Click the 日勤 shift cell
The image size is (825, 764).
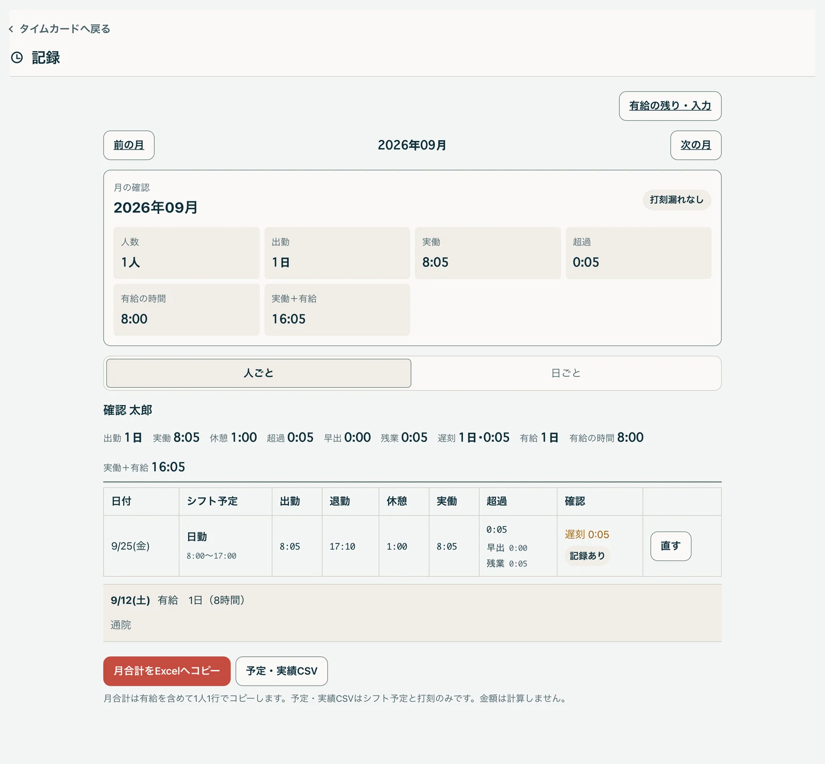[225, 546]
